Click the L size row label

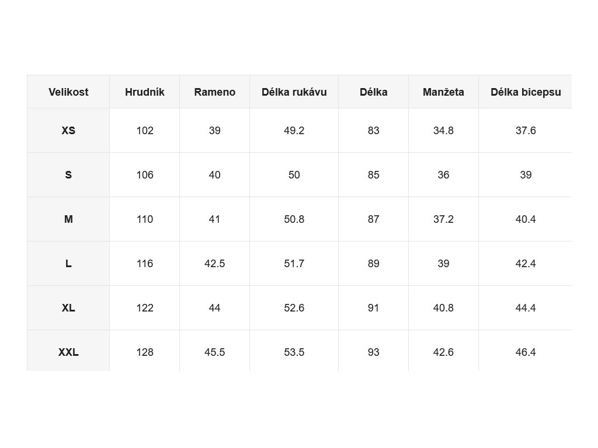pos(68,264)
